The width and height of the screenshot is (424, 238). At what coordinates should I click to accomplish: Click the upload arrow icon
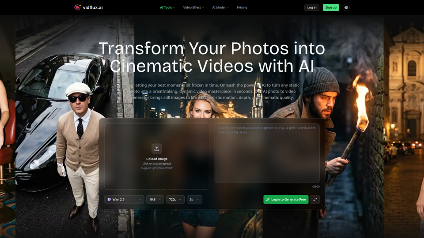(x=157, y=149)
